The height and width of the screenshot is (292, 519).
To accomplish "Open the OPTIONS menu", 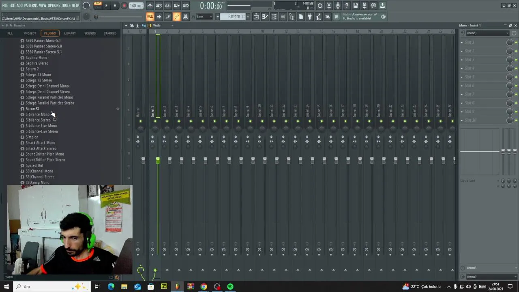I will pos(54,6).
